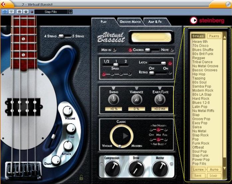This screenshot has height=184, width=232.
Task: Toggle the Retrig Off/On switch
Action: click(x=158, y=73)
